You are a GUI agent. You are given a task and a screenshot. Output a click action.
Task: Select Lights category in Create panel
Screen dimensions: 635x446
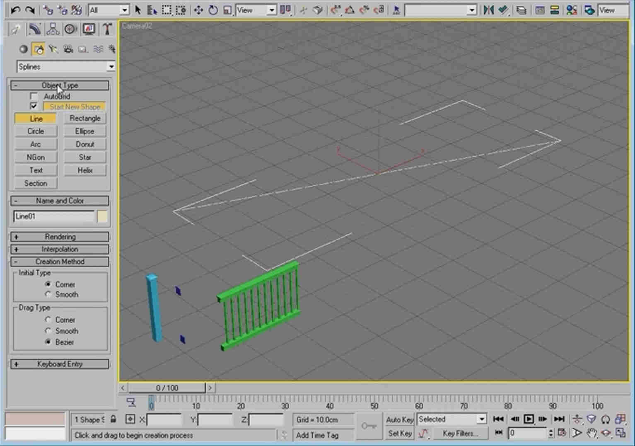tap(53, 49)
